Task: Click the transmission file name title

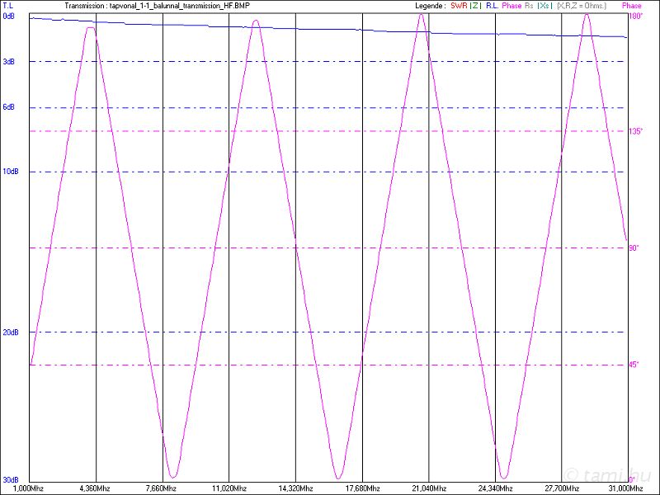Action: (157, 6)
